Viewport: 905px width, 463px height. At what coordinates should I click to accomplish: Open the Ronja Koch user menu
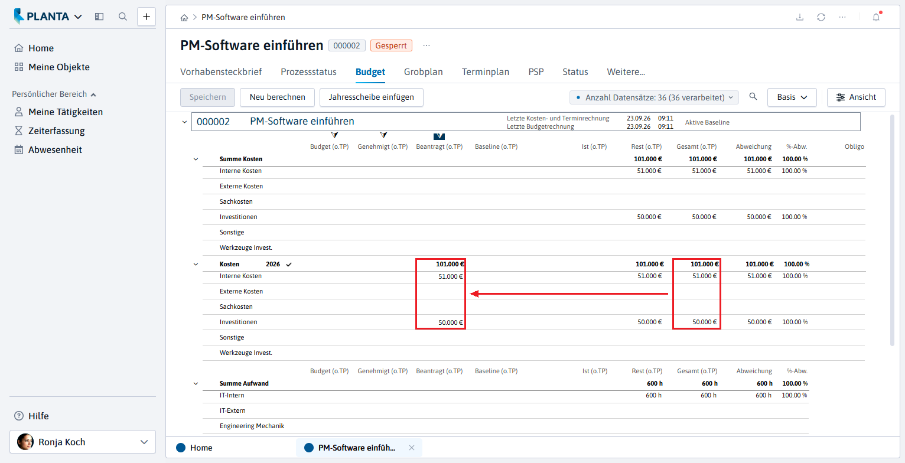point(83,442)
